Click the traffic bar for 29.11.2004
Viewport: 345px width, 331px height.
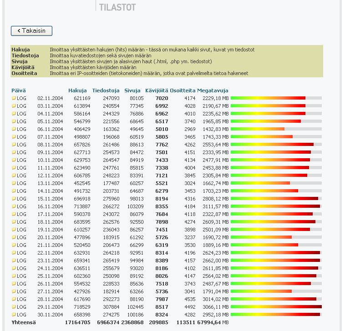(x=276, y=307)
